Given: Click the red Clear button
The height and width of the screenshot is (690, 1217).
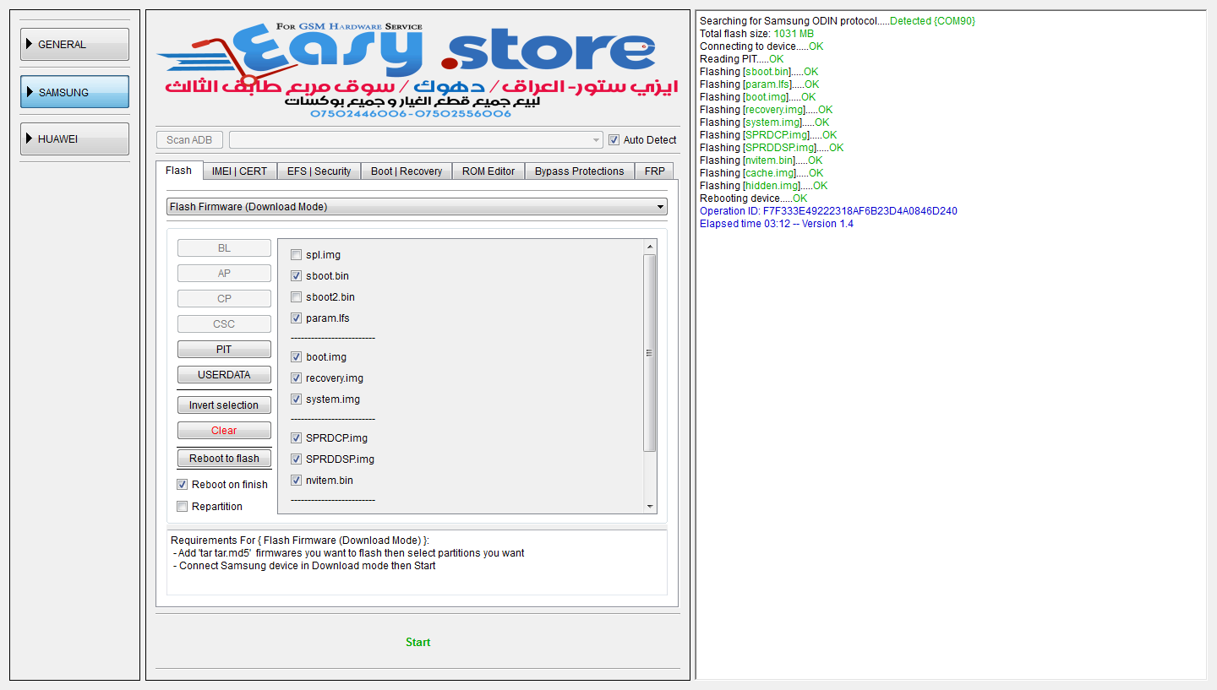Looking at the screenshot, I should tap(224, 431).
